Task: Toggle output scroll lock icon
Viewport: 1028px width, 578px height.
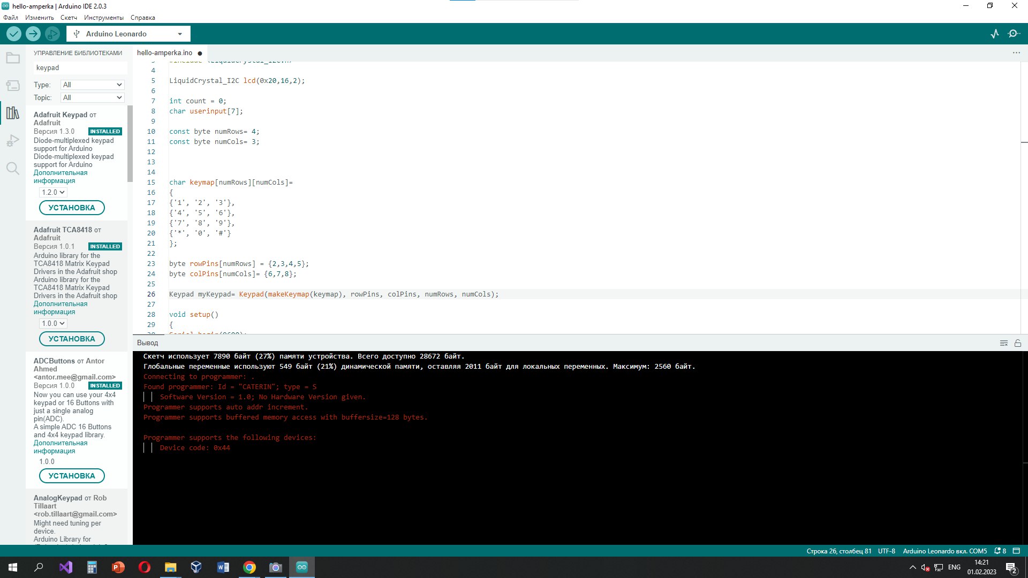Action: coord(1018,343)
